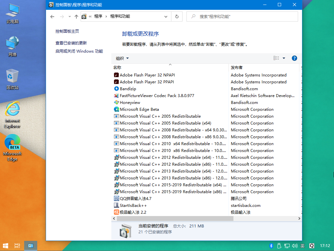The height and width of the screenshot is (251, 334).
Task: Select Visual C++ 2010 x86 Redistributable row
Action: click(207, 151)
